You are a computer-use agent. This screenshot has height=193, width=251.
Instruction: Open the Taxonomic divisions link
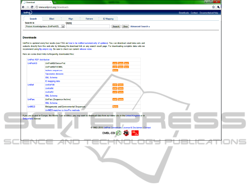coord(54,74)
